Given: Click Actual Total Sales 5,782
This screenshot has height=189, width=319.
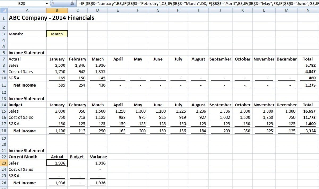Looking at the screenshot, I should tap(310, 65).
